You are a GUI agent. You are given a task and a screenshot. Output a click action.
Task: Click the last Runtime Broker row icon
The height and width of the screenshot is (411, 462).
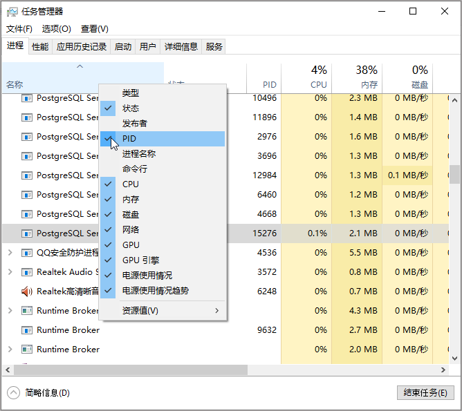(27, 350)
